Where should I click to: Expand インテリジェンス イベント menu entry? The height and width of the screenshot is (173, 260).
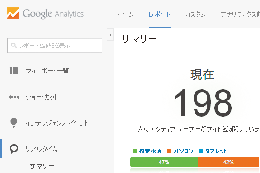point(57,123)
